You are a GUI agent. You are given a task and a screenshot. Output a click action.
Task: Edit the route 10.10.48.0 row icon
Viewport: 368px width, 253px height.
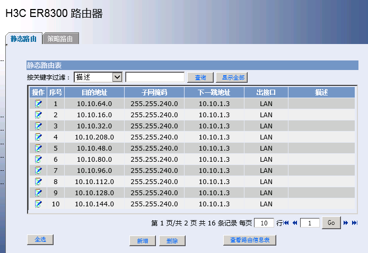click(38, 148)
